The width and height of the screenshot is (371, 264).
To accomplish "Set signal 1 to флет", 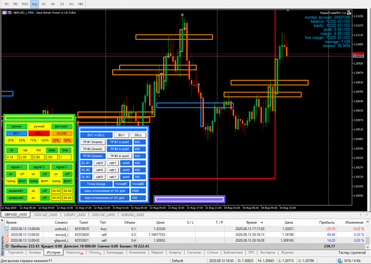I will coord(22,181).
